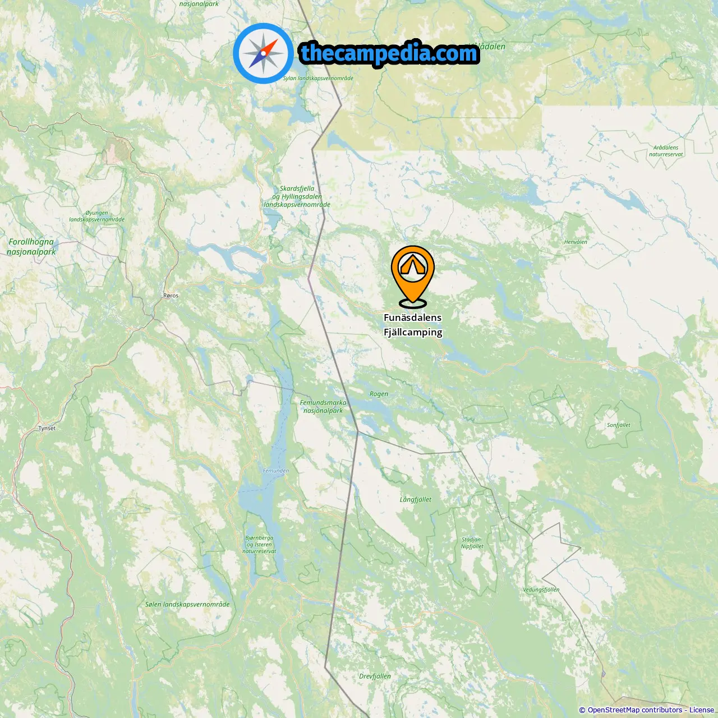
Task: Click the Vedungsfjällen label
Action: click(x=541, y=590)
